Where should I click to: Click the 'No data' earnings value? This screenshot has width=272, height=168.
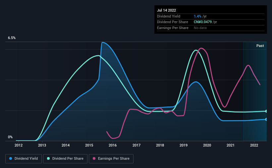(200, 28)
